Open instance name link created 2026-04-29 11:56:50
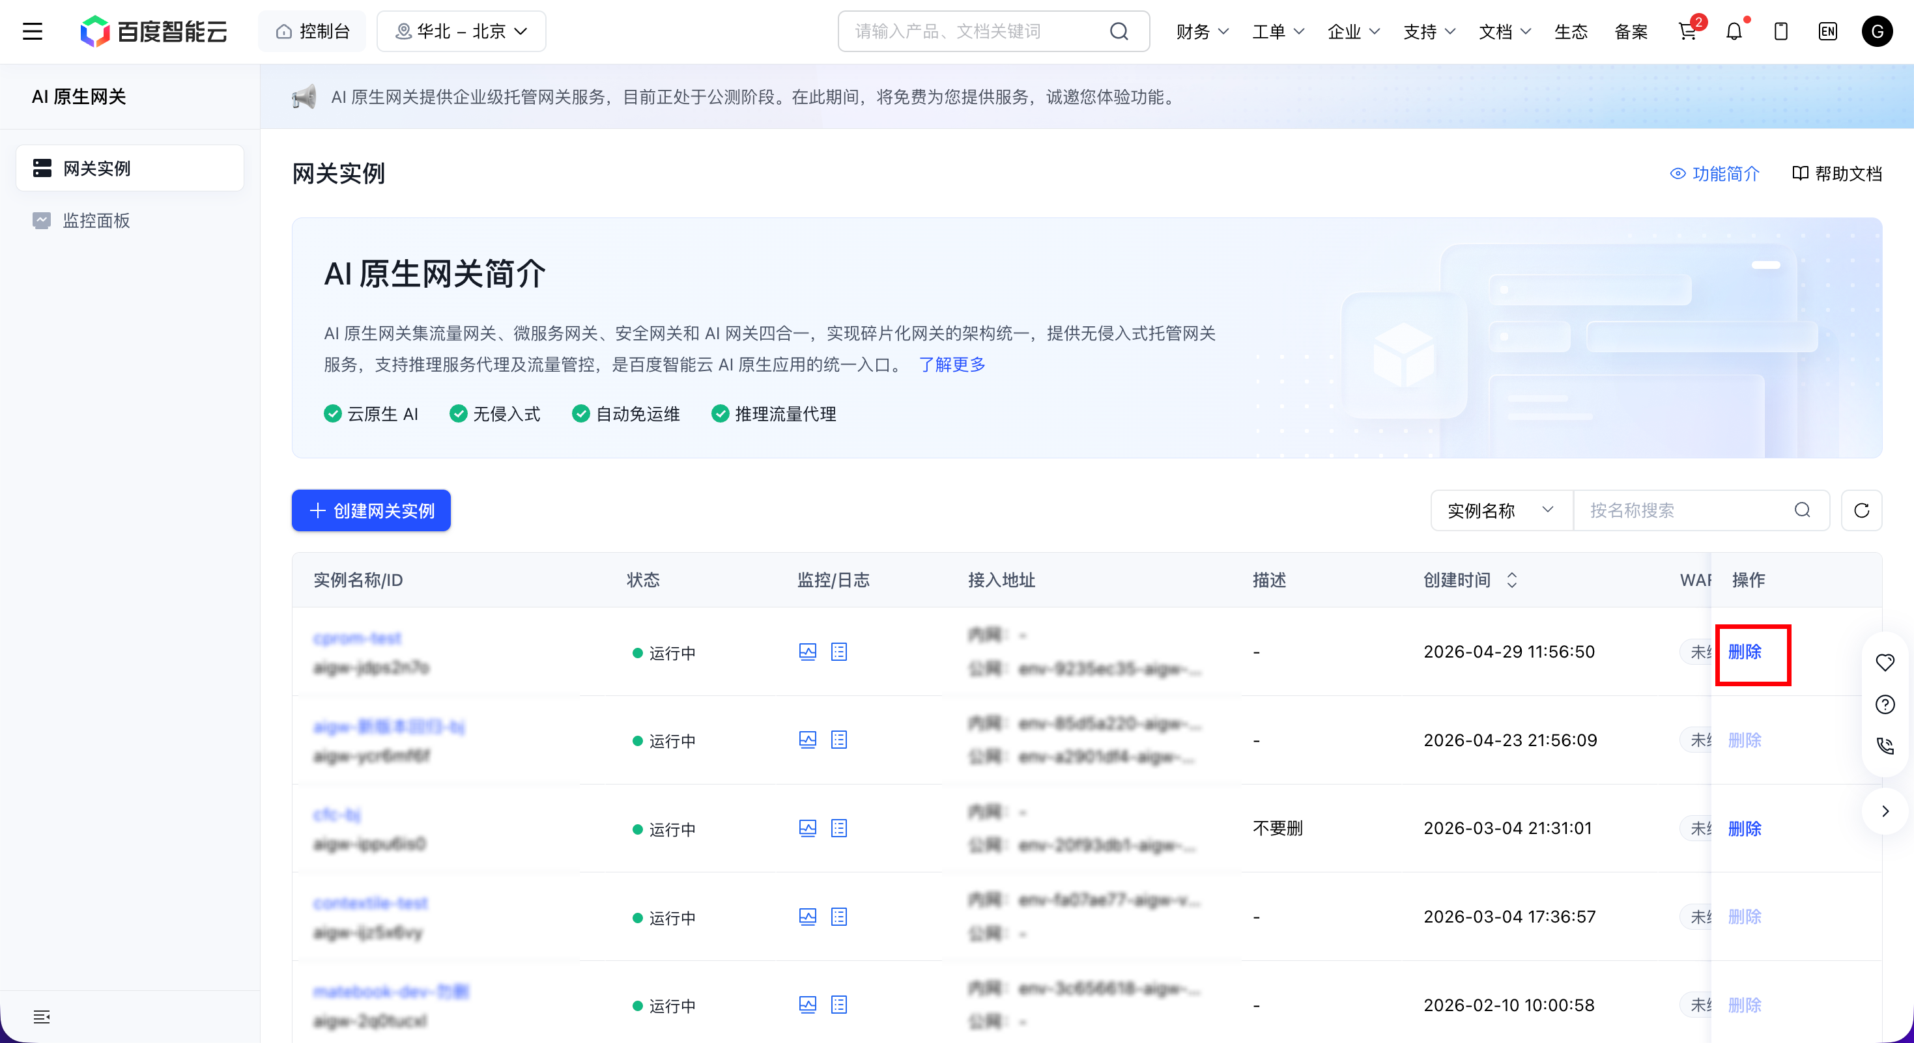The width and height of the screenshot is (1914, 1043). [x=358, y=637]
